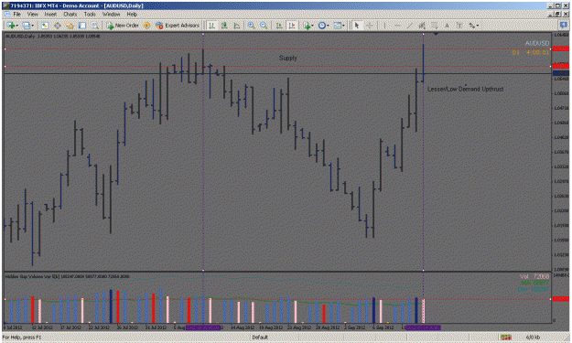Expand the New Chart dropdown arrow
This screenshot has width=572, height=343.
tap(17, 26)
